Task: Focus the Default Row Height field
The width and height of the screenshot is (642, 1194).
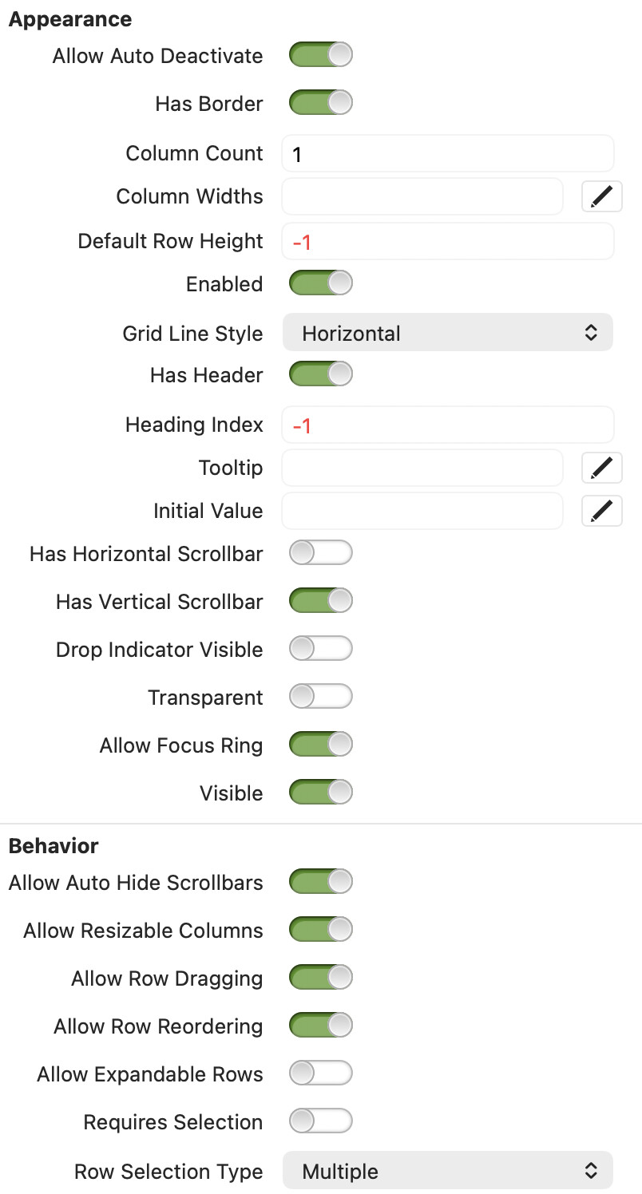Action: click(x=447, y=241)
